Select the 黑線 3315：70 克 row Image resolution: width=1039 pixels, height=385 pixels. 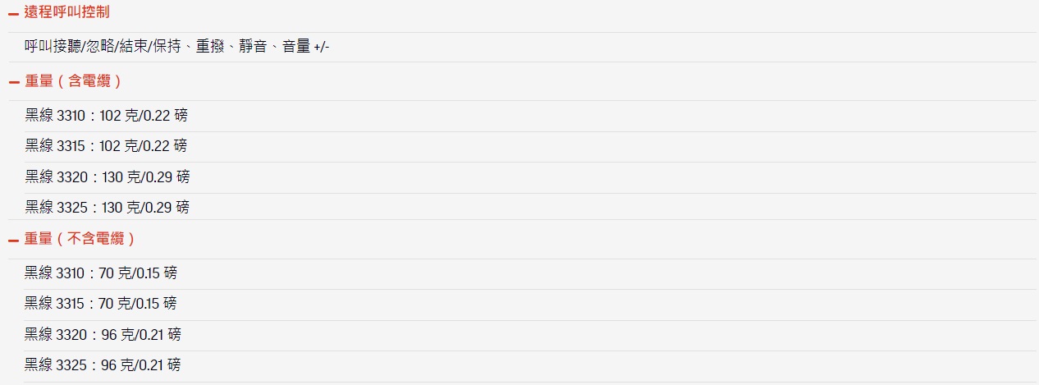pos(530,305)
